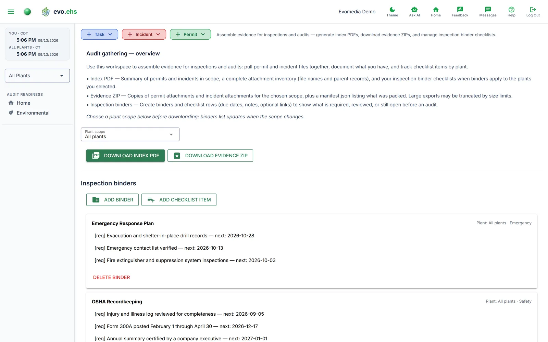The height and width of the screenshot is (342, 548).
Task: Click 'Plant: All plants · Emergency' label
Action: click(504, 223)
